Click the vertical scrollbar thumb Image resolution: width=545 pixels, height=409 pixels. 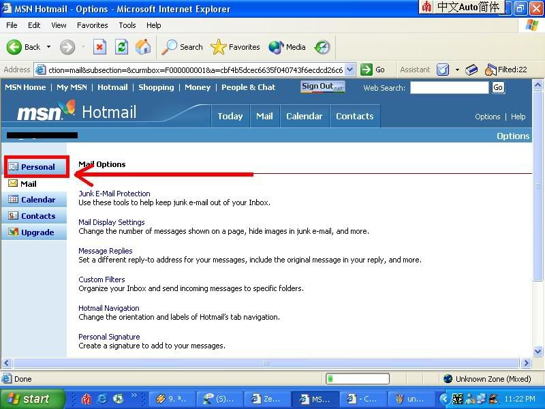point(538,185)
